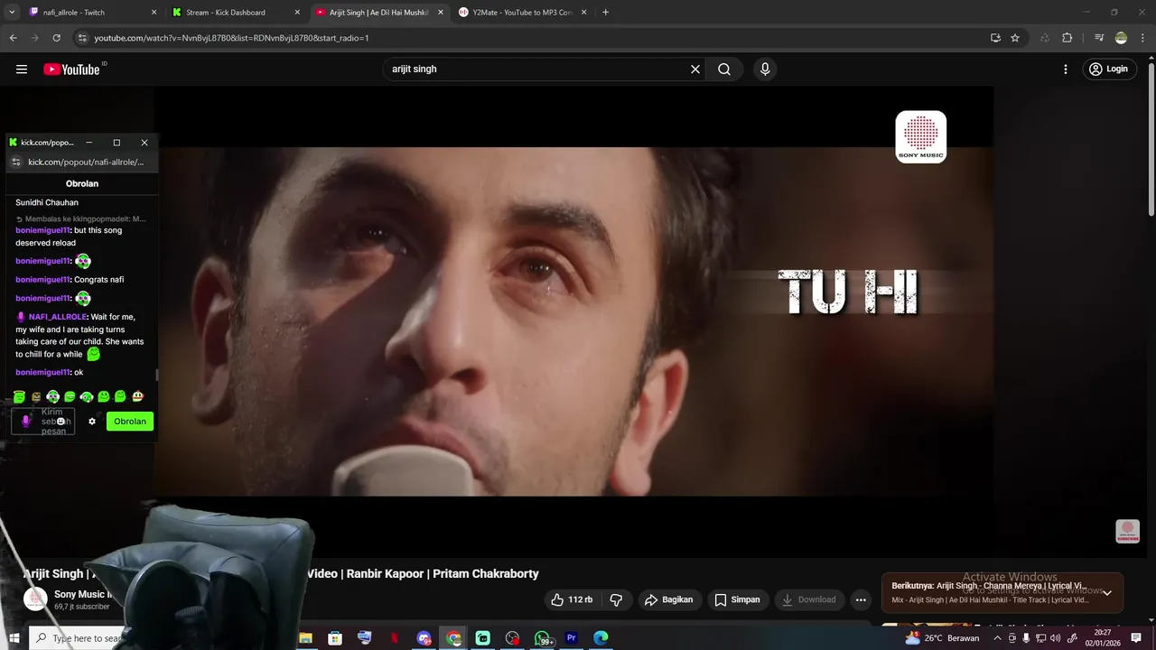Go back with the browser back arrow
The image size is (1156, 650).
coord(13,38)
